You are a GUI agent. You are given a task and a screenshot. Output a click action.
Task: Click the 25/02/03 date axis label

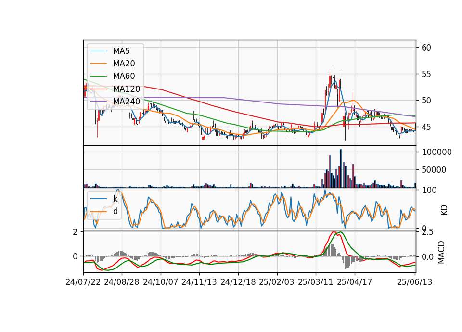tap(277, 282)
